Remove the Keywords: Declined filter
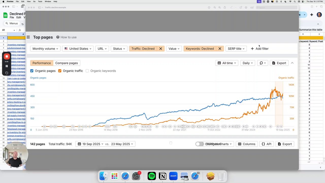The width and height of the screenshot is (325, 183). click(x=220, y=49)
